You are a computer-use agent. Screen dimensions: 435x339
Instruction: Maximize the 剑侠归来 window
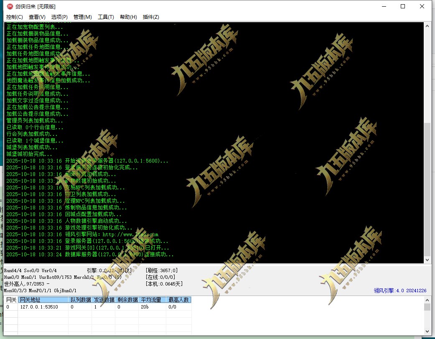(x=403, y=6)
